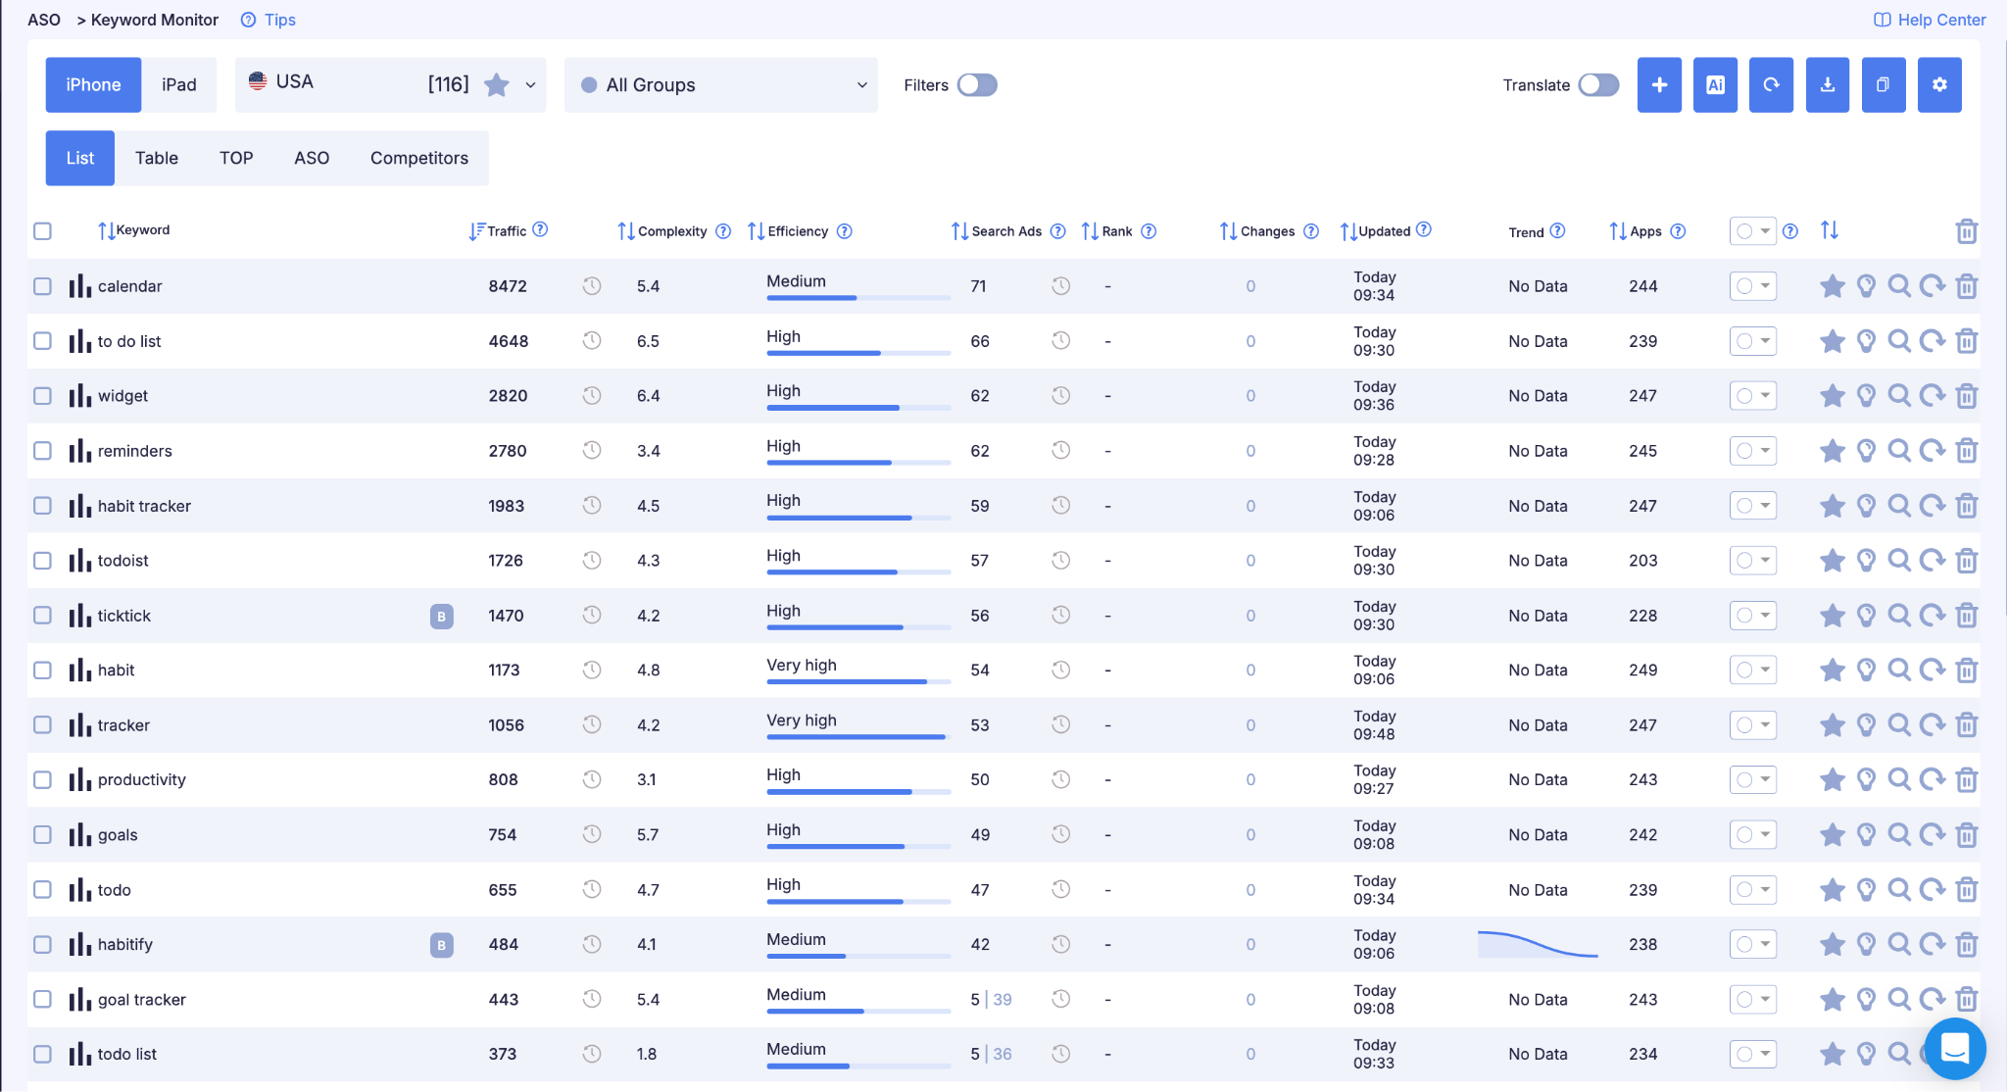Open the Help Center link

point(1930,20)
